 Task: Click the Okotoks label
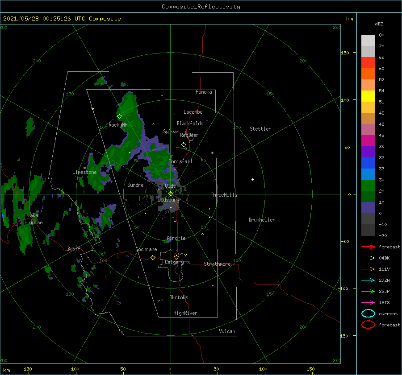tap(179, 297)
